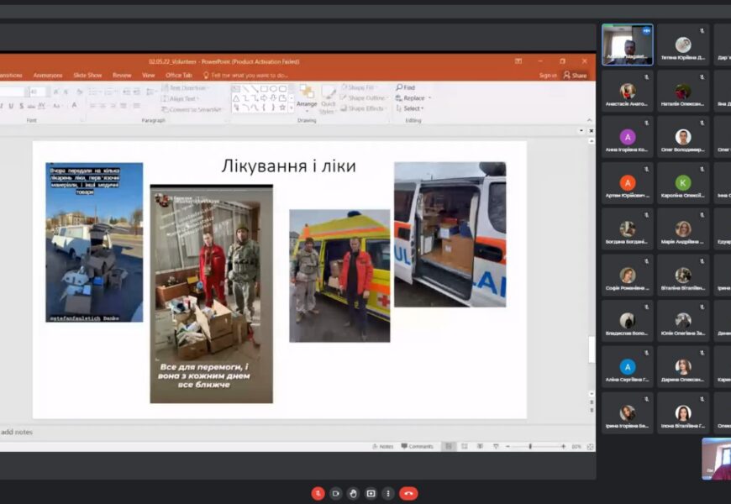Click Find in the Editing group

click(405, 87)
